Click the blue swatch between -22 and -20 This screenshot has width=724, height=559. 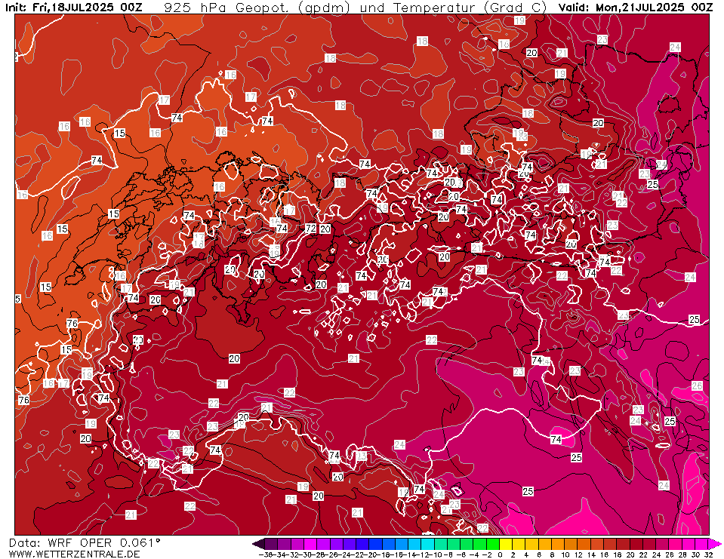pyautogui.click(x=362, y=544)
